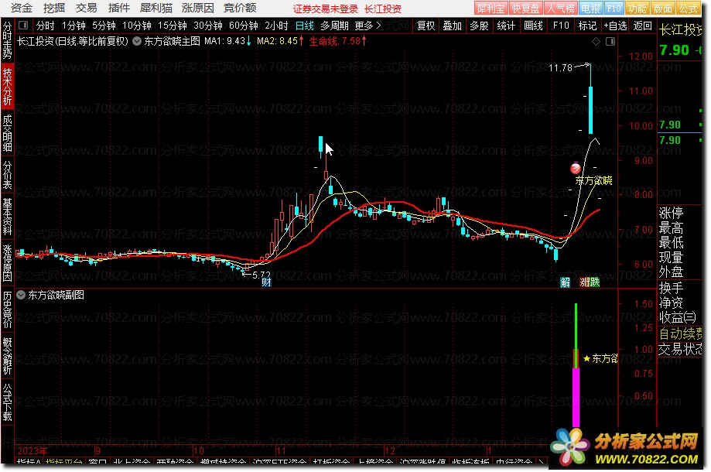This screenshot has width=711, height=472.
Task: Open the 东方欲晓主图 indicator dropdown circle
Action: [137, 41]
